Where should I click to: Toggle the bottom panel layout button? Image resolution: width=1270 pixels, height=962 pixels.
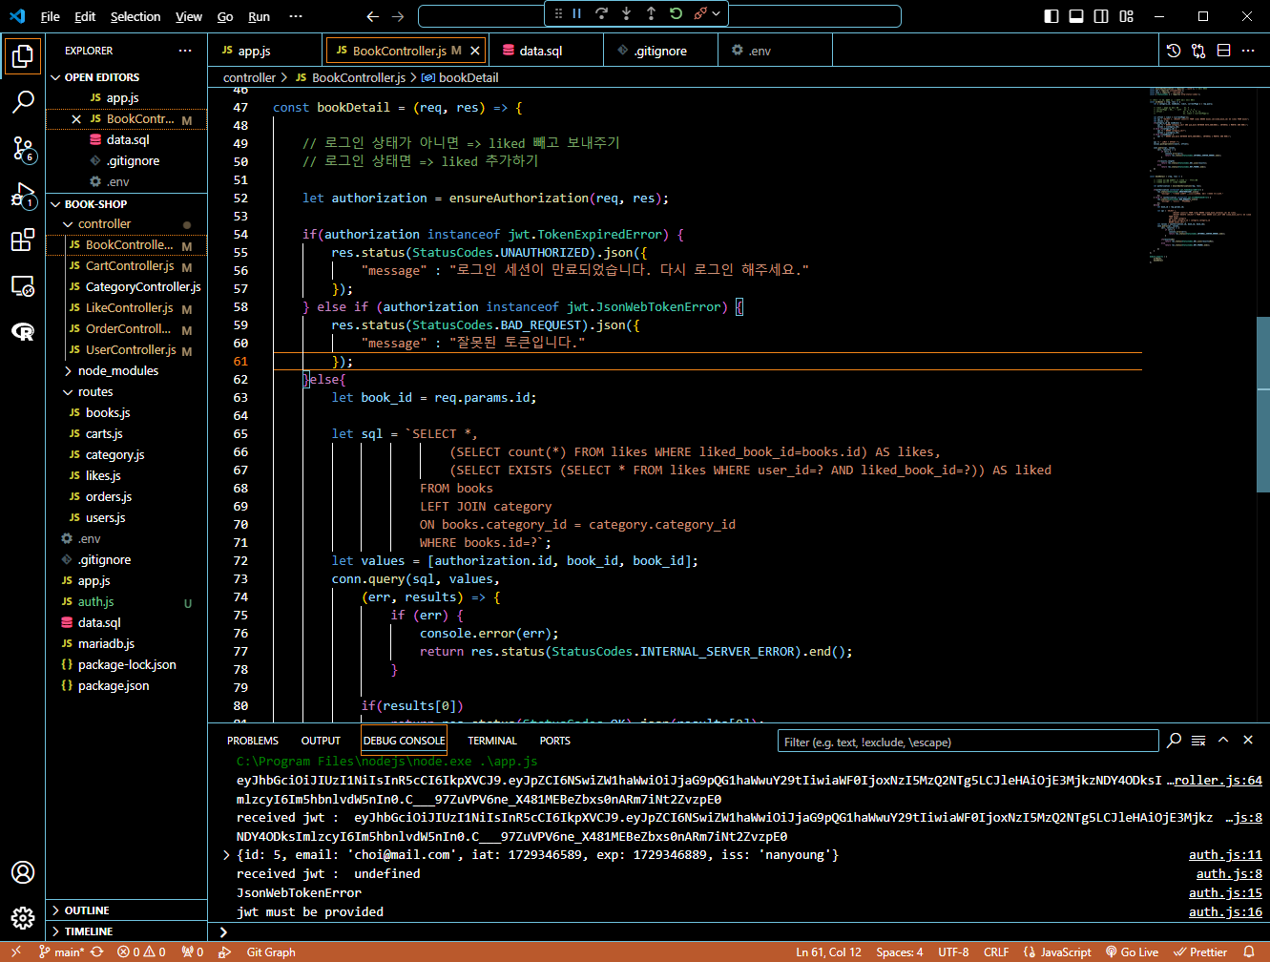pyautogui.click(x=1076, y=16)
